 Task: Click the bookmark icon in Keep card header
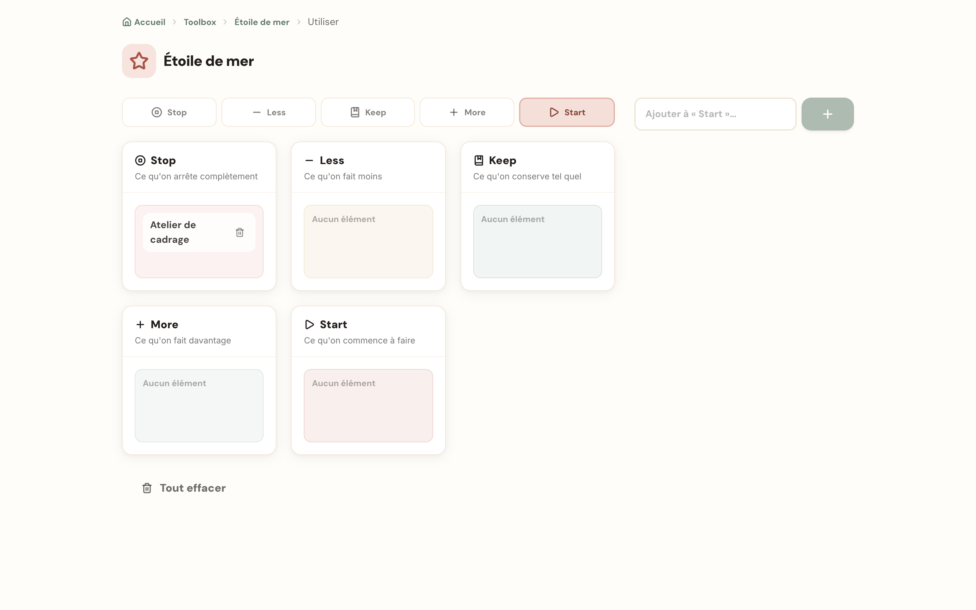point(478,160)
